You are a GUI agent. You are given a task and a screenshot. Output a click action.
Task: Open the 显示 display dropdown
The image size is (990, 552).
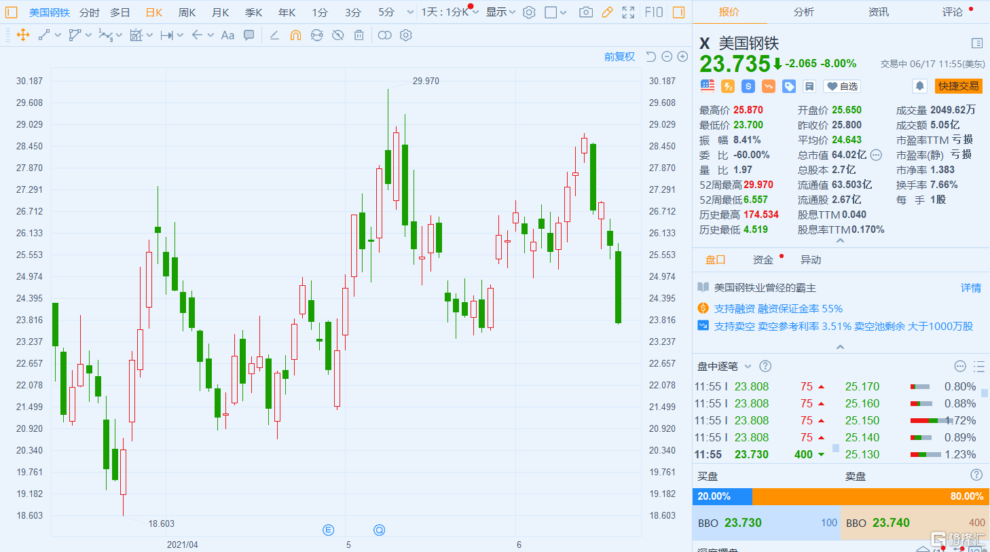click(500, 12)
